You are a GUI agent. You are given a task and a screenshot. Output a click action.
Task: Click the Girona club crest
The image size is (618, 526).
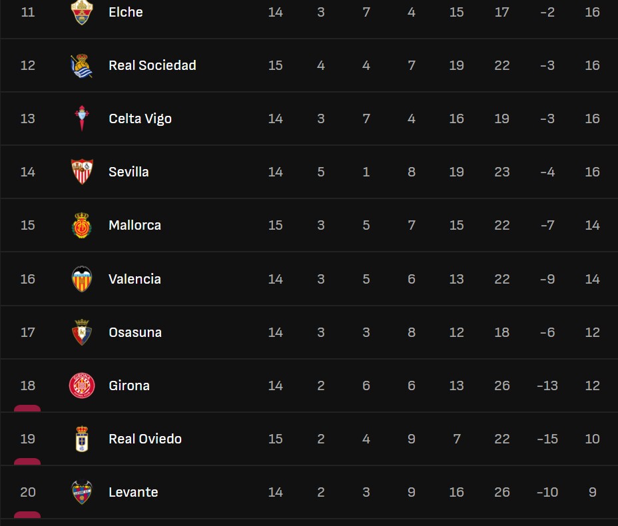82,386
